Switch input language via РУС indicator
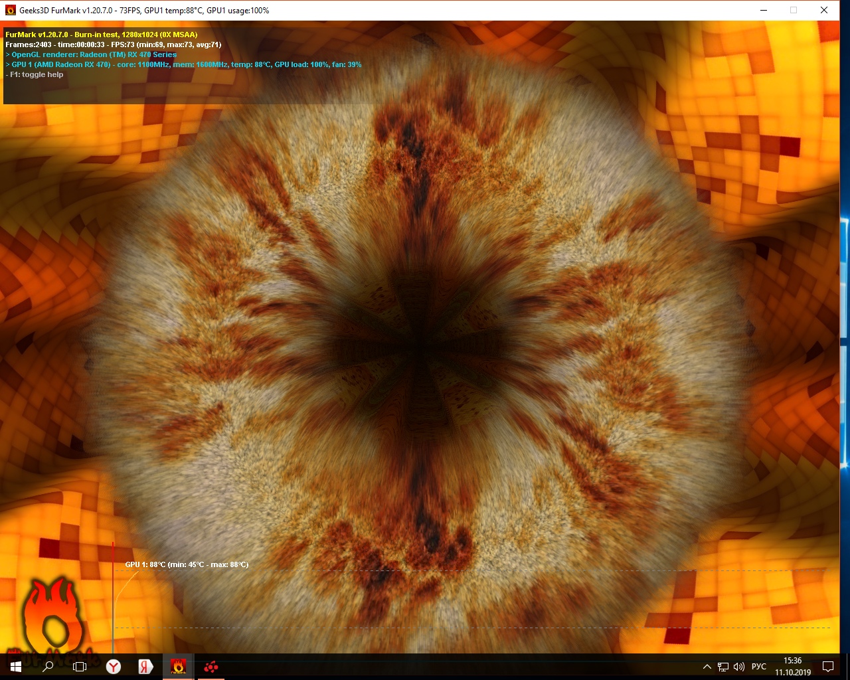Image resolution: width=850 pixels, height=680 pixels. (x=759, y=667)
